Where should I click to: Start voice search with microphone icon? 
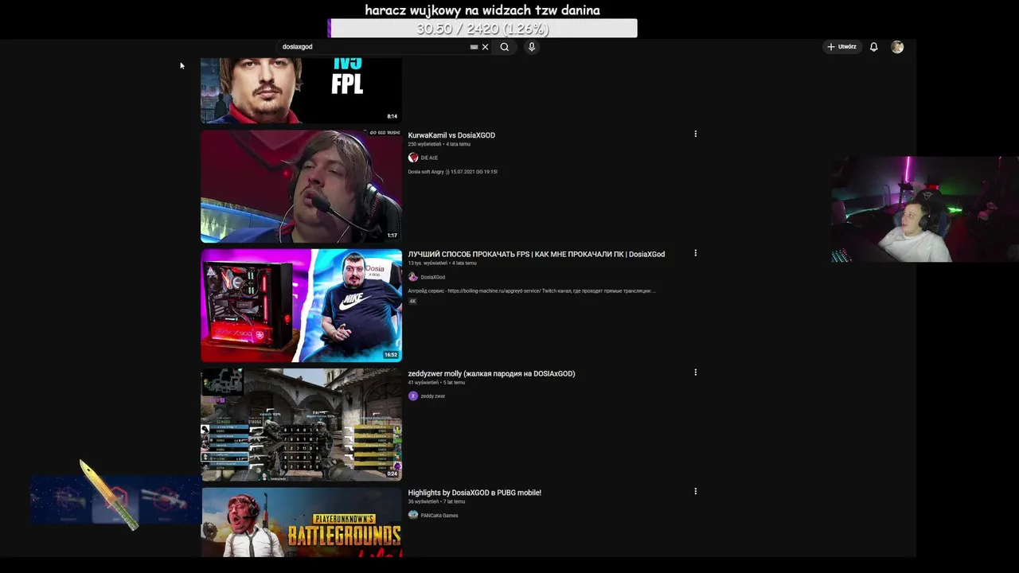[x=532, y=47]
